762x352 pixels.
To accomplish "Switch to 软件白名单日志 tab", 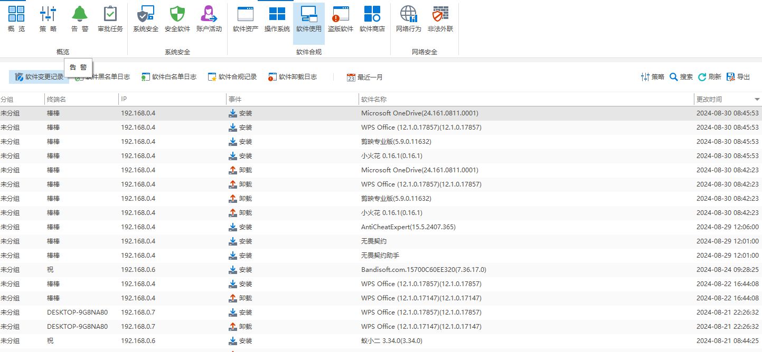I will tap(169, 77).
